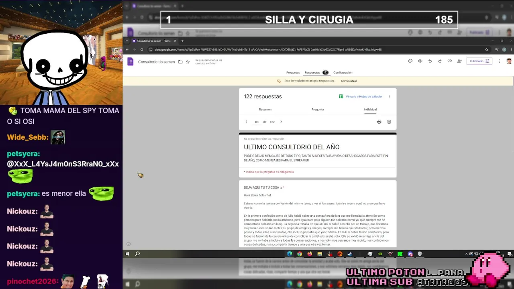Image resolution: width=514 pixels, height=289 pixels.
Task: Open the Google Forms home icon
Action: click(130, 61)
